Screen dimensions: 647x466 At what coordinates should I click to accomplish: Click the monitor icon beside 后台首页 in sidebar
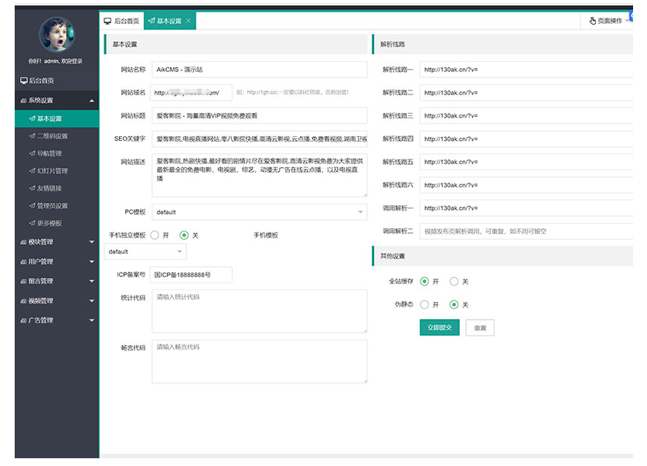(x=24, y=81)
